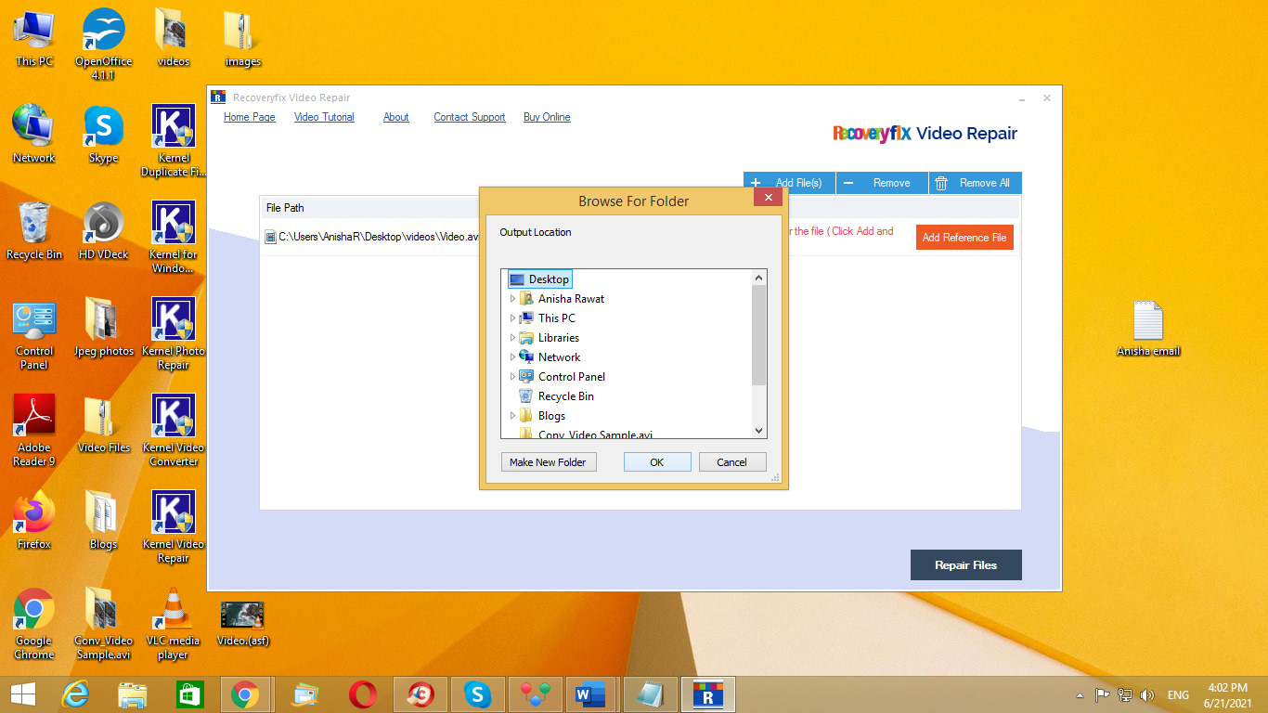The height and width of the screenshot is (713, 1268).
Task: Select the HD VDeck desktop shortcut
Action: pyautogui.click(x=104, y=231)
